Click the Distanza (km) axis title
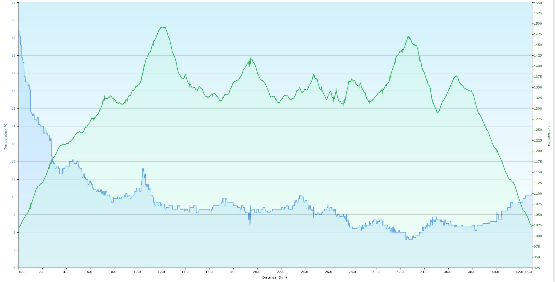Image resolution: width=555 pixels, height=282 pixels. click(x=274, y=277)
